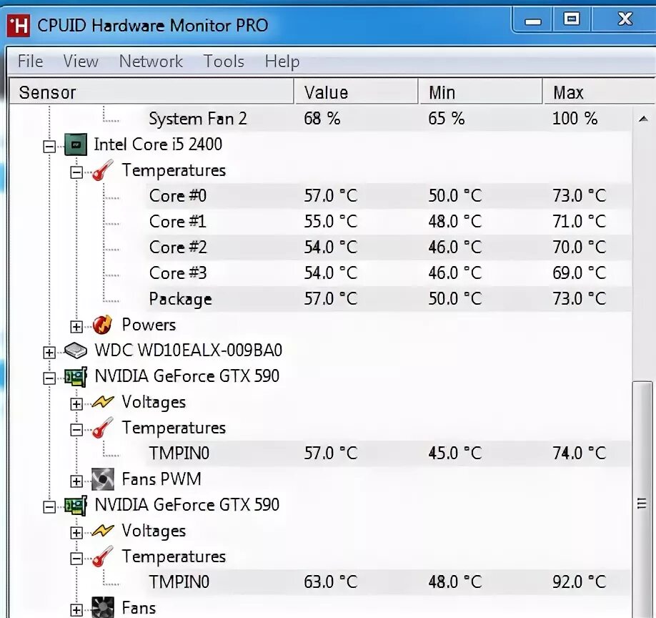Expand the Fans PWM group

coord(76,481)
